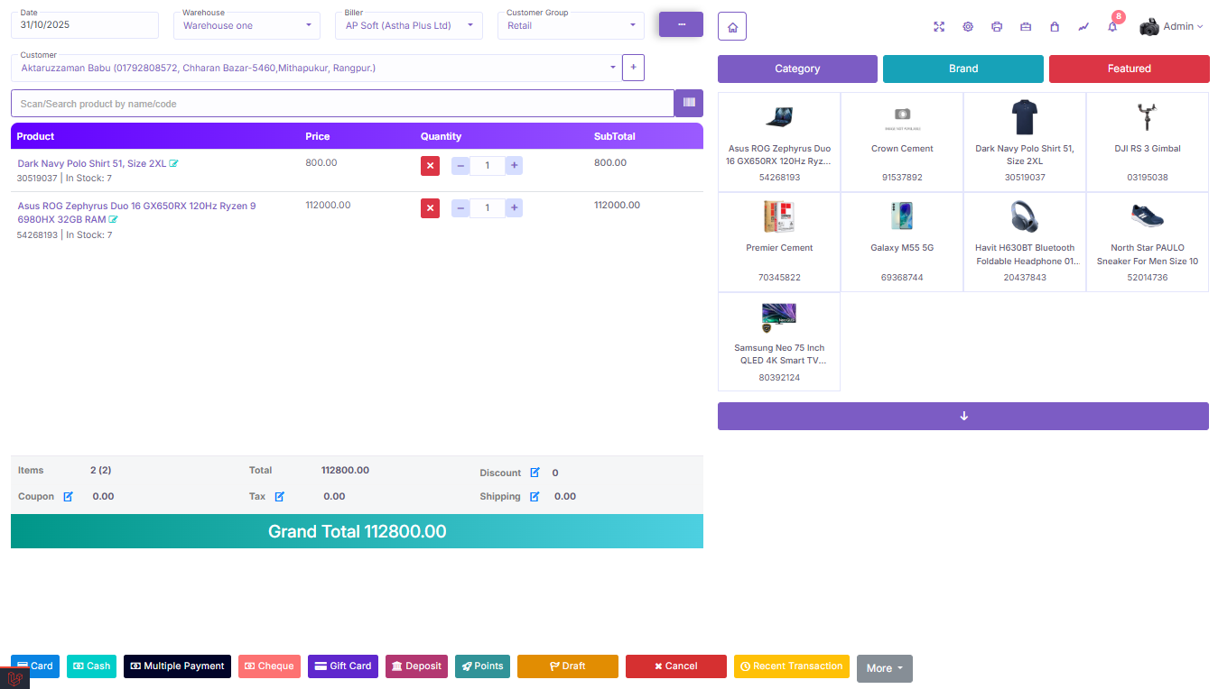Edit the Shipping cost icon

[x=535, y=497]
